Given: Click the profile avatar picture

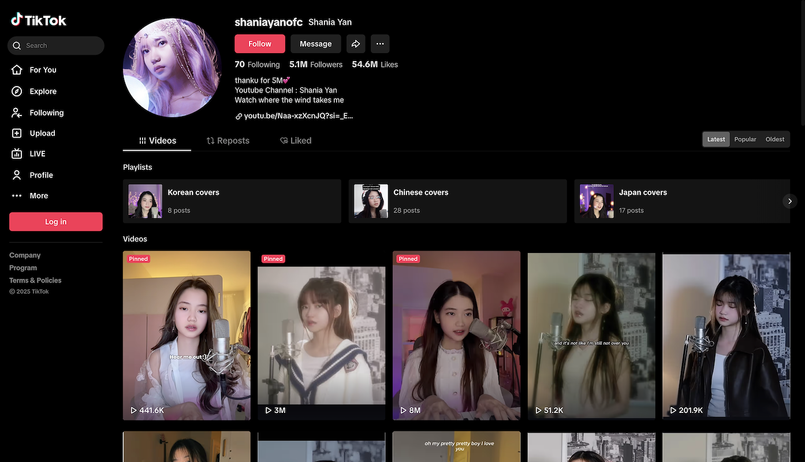Looking at the screenshot, I should point(172,67).
